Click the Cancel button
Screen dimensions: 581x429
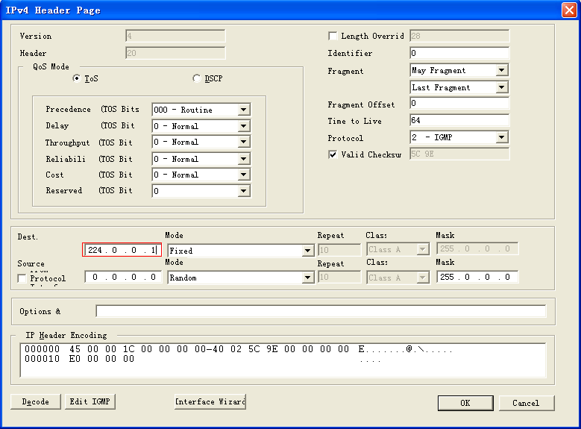(526, 403)
